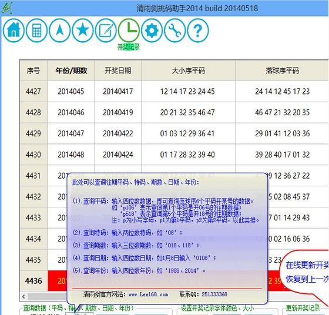This screenshot has height=315, width=329.
Task: Select row number 4429
Action: 33,133
